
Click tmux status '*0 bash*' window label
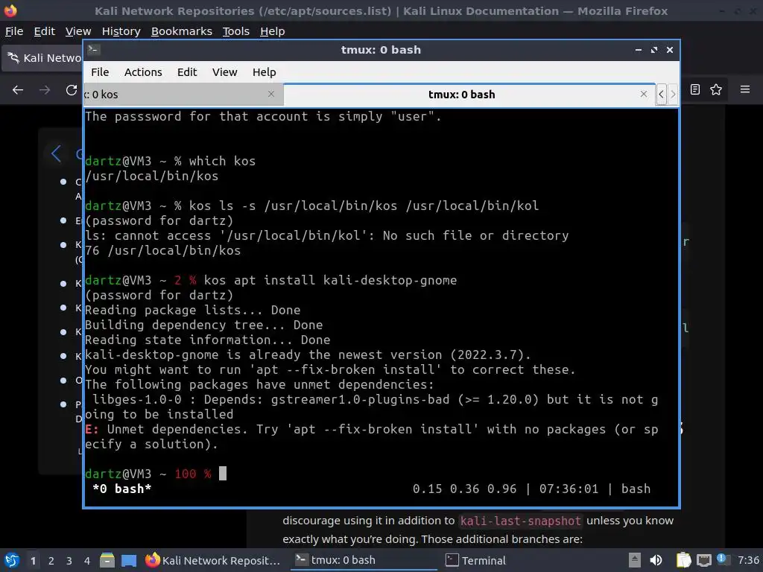pos(121,489)
